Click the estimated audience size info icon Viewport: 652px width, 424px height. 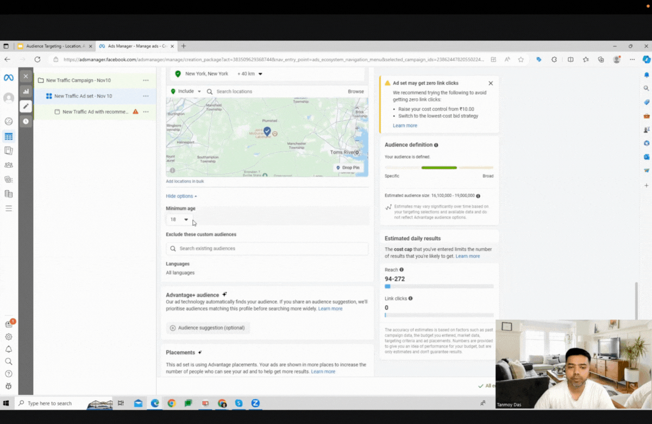(478, 195)
